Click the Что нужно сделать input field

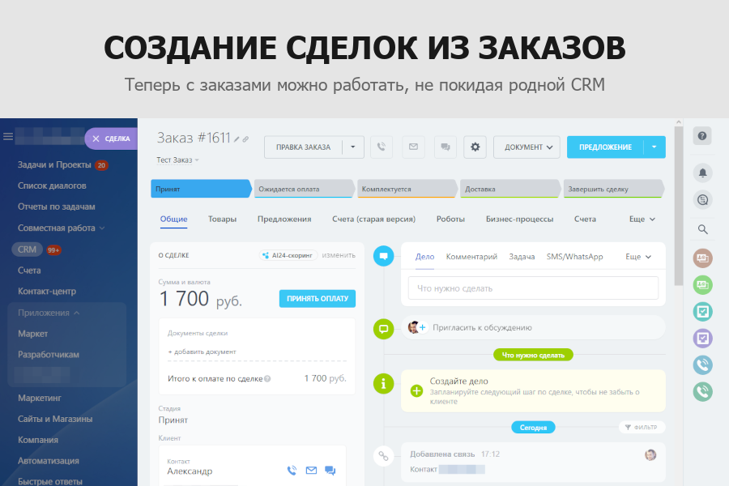pos(533,288)
